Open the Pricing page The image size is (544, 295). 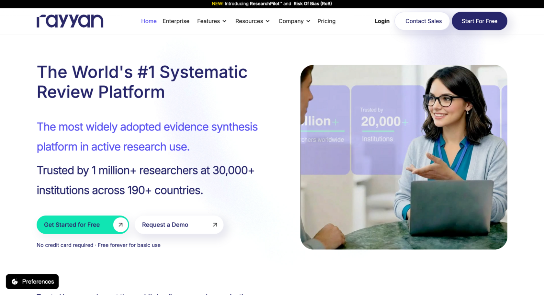click(x=326, y=21)
